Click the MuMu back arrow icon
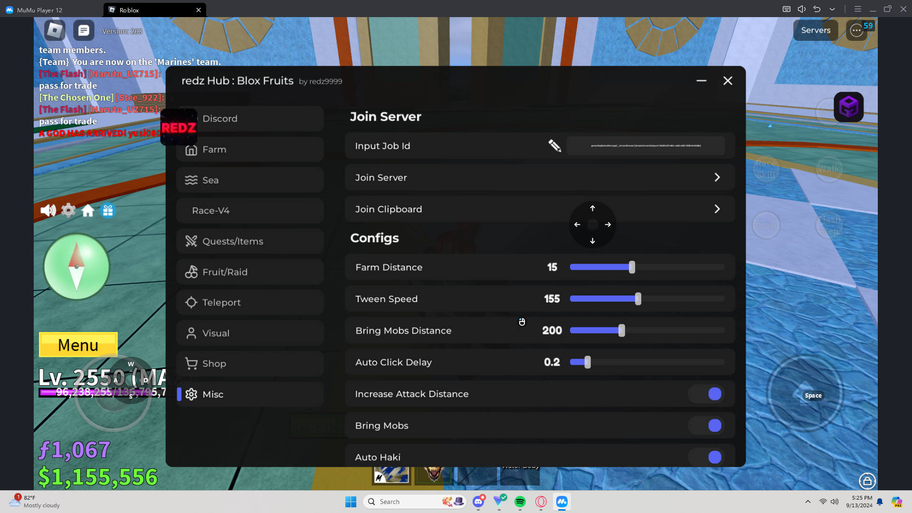The width and height of the screenshot is (912, 513). pyautogui.click(x=817, y=9)
